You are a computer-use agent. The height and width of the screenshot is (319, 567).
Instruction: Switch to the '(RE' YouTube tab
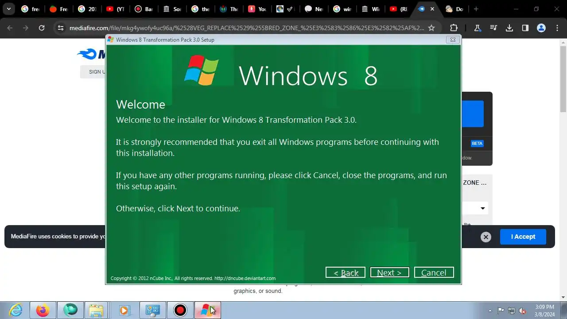[x=399, y=9]
